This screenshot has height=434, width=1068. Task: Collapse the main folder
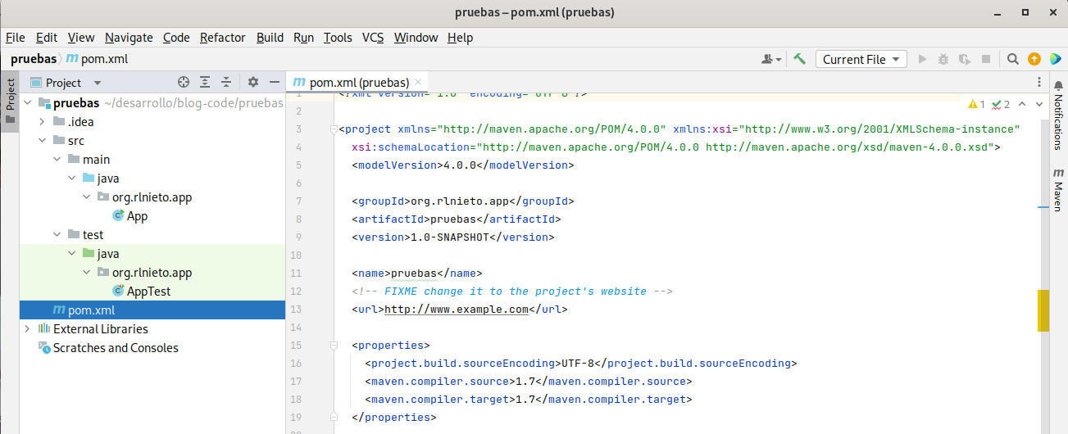57,160
